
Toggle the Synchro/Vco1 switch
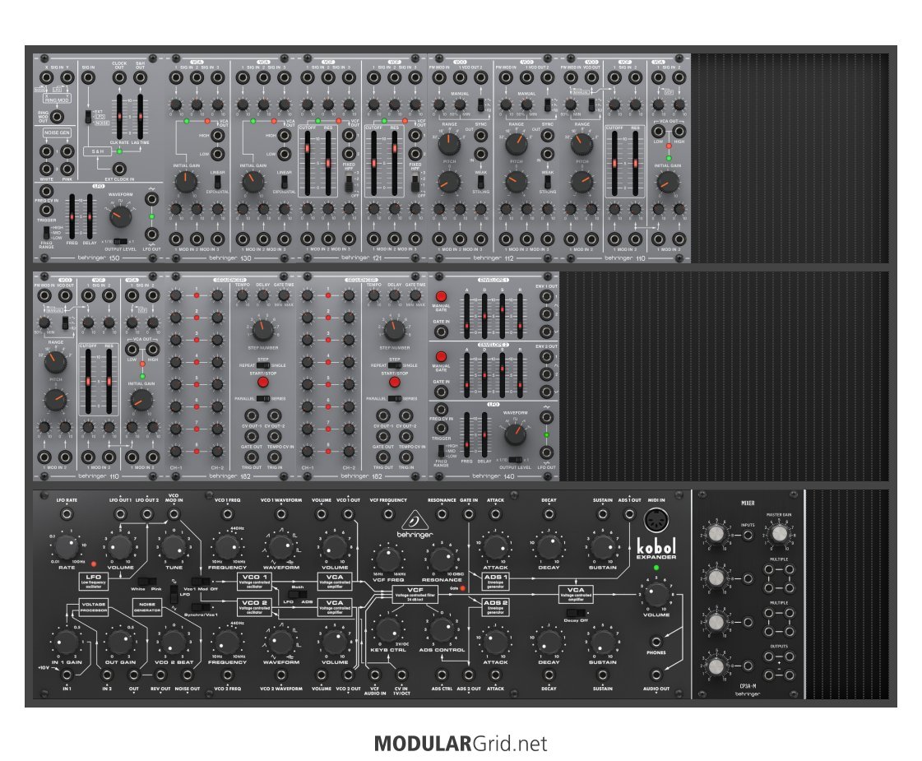(201, 607)
